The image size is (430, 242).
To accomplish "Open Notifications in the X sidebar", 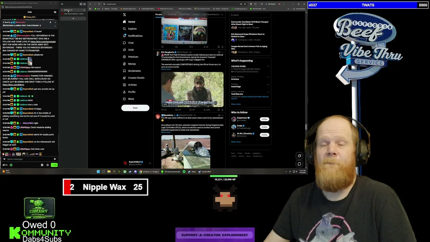I will 133,36.
